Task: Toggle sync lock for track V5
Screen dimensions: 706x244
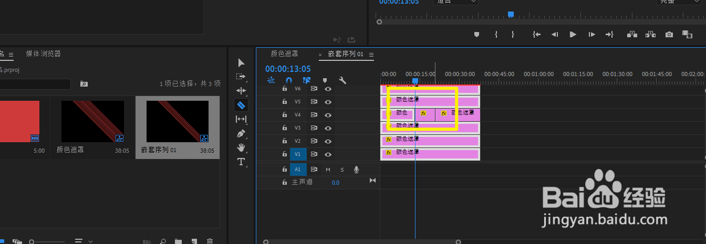Action: 314,102
